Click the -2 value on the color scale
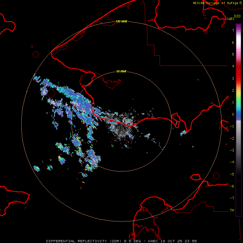Viewport: 243px width, 243px height. [x=232, y=139]
